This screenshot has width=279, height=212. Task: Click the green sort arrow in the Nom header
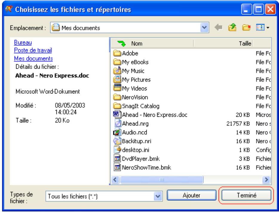click(122, 43)
